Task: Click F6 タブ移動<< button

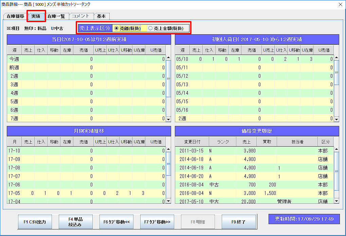Action: coord(116,222)
